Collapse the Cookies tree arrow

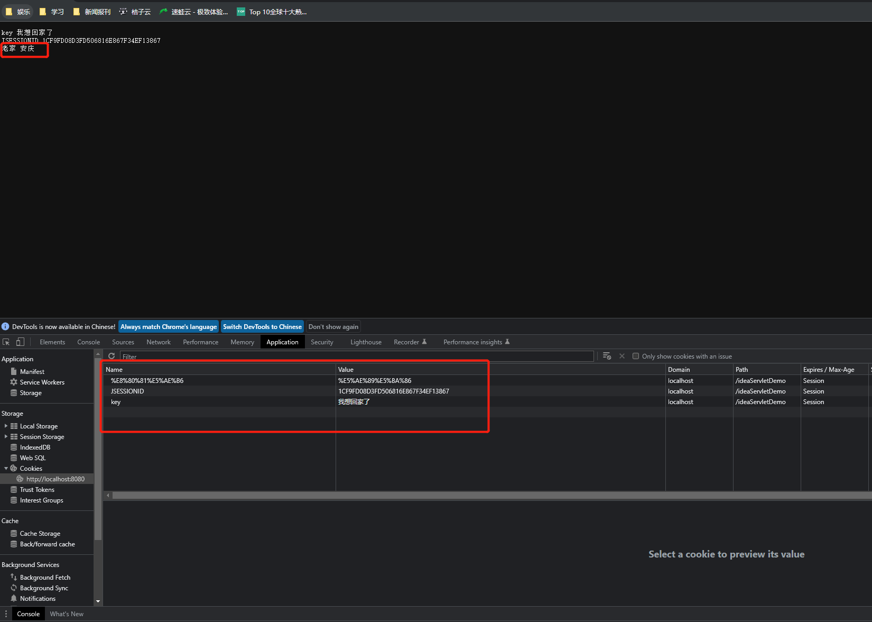(6, 468)
